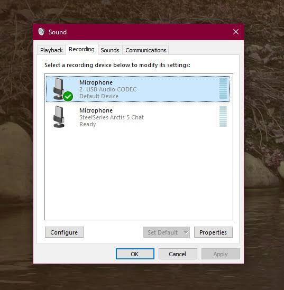284x290 pixels.
Task: Select the 2- USB Audio CODEC microphone entry
Action: coord(138,89)
